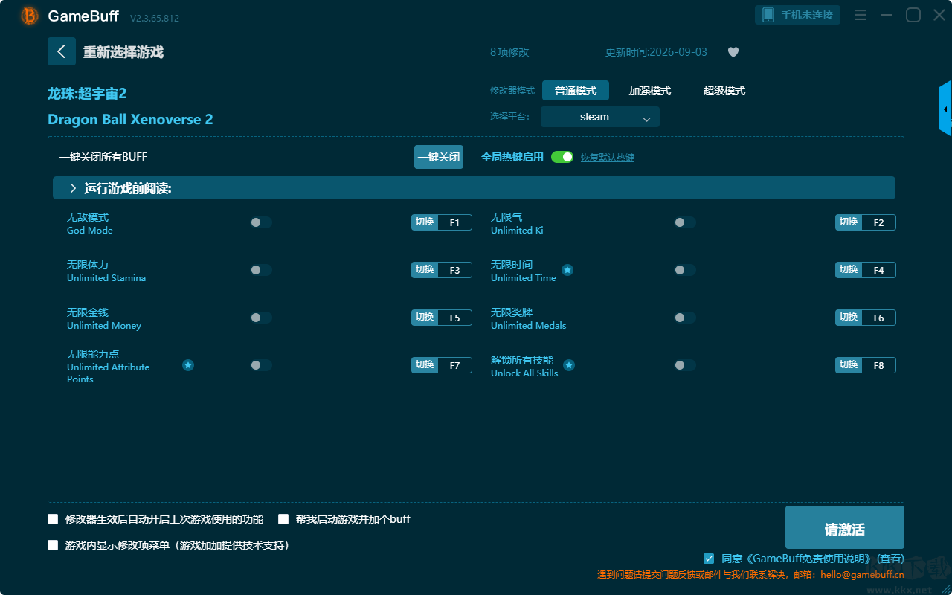The height and width of the screenshot is (595, 952).
Task: Click the 8项修改 count text
Action: coord(509,52)
